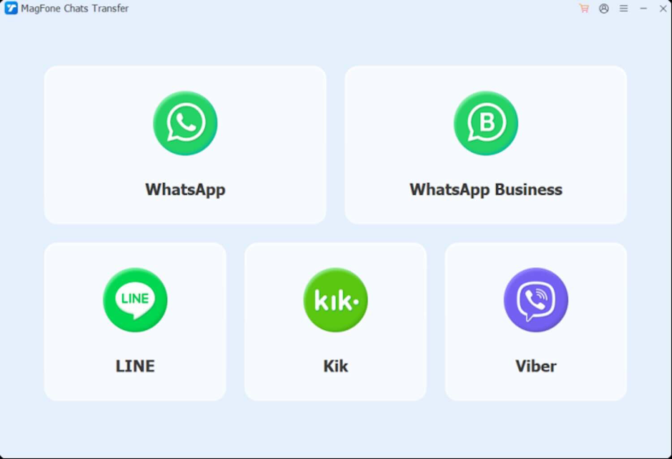
Task: Click the MagFone logo in title bar
Action: click(11, 8)
